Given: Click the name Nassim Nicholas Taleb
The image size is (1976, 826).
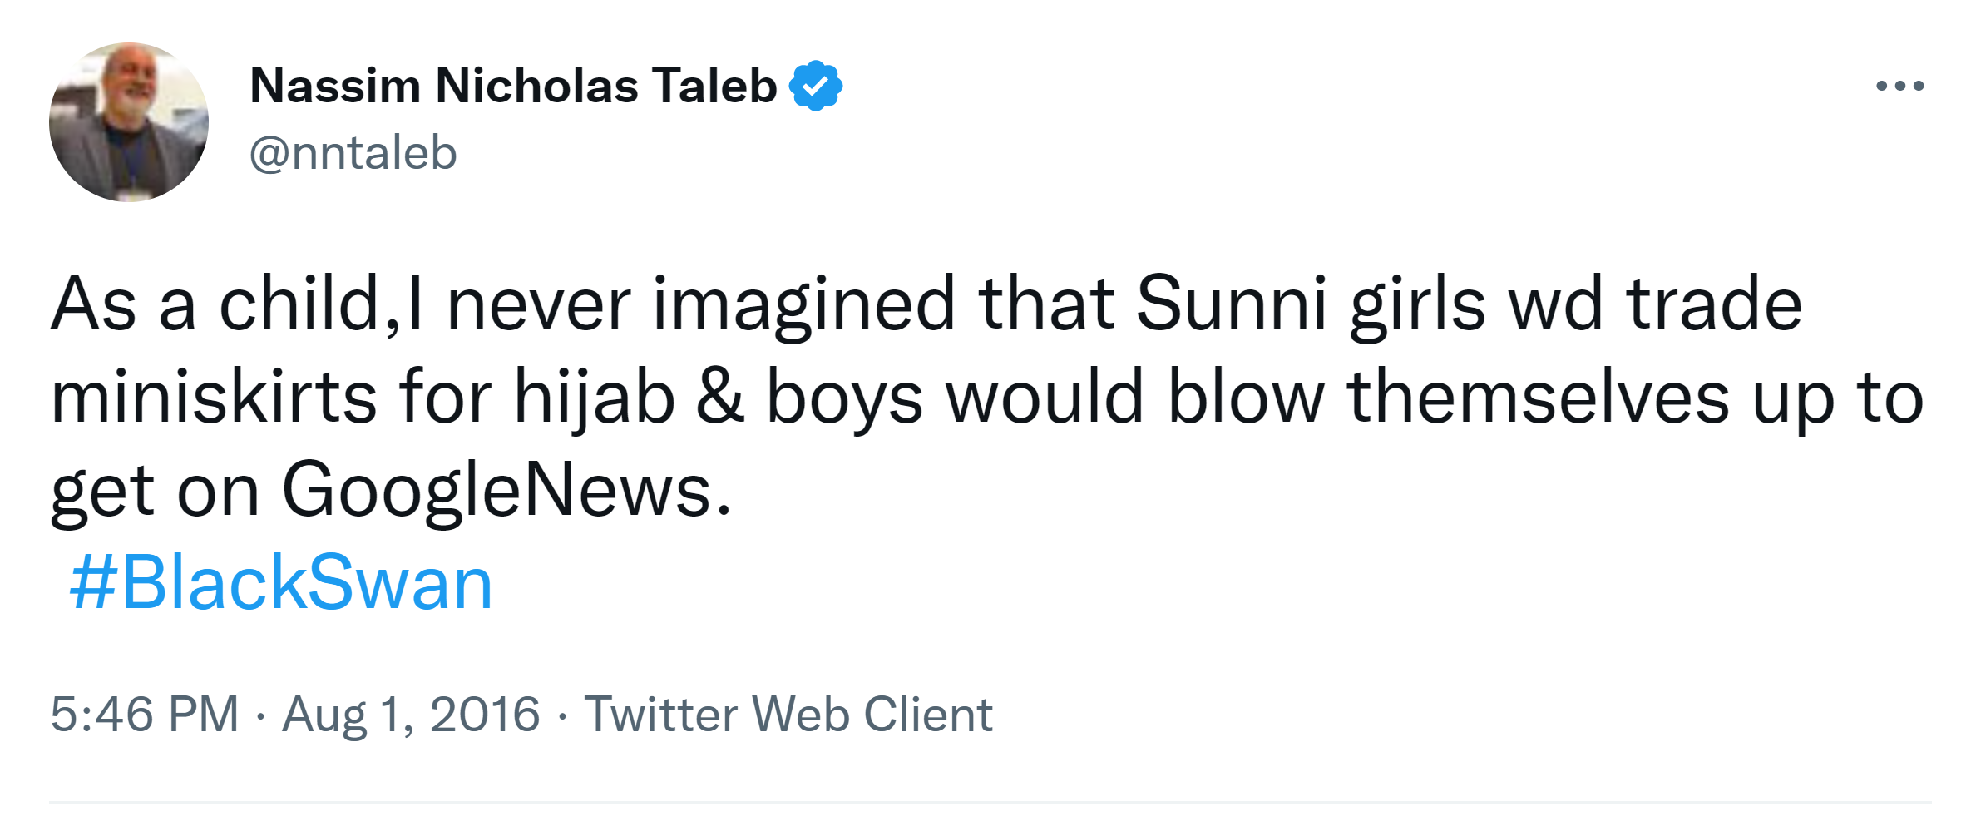Looking at the screenshot, I should [513, 86].
